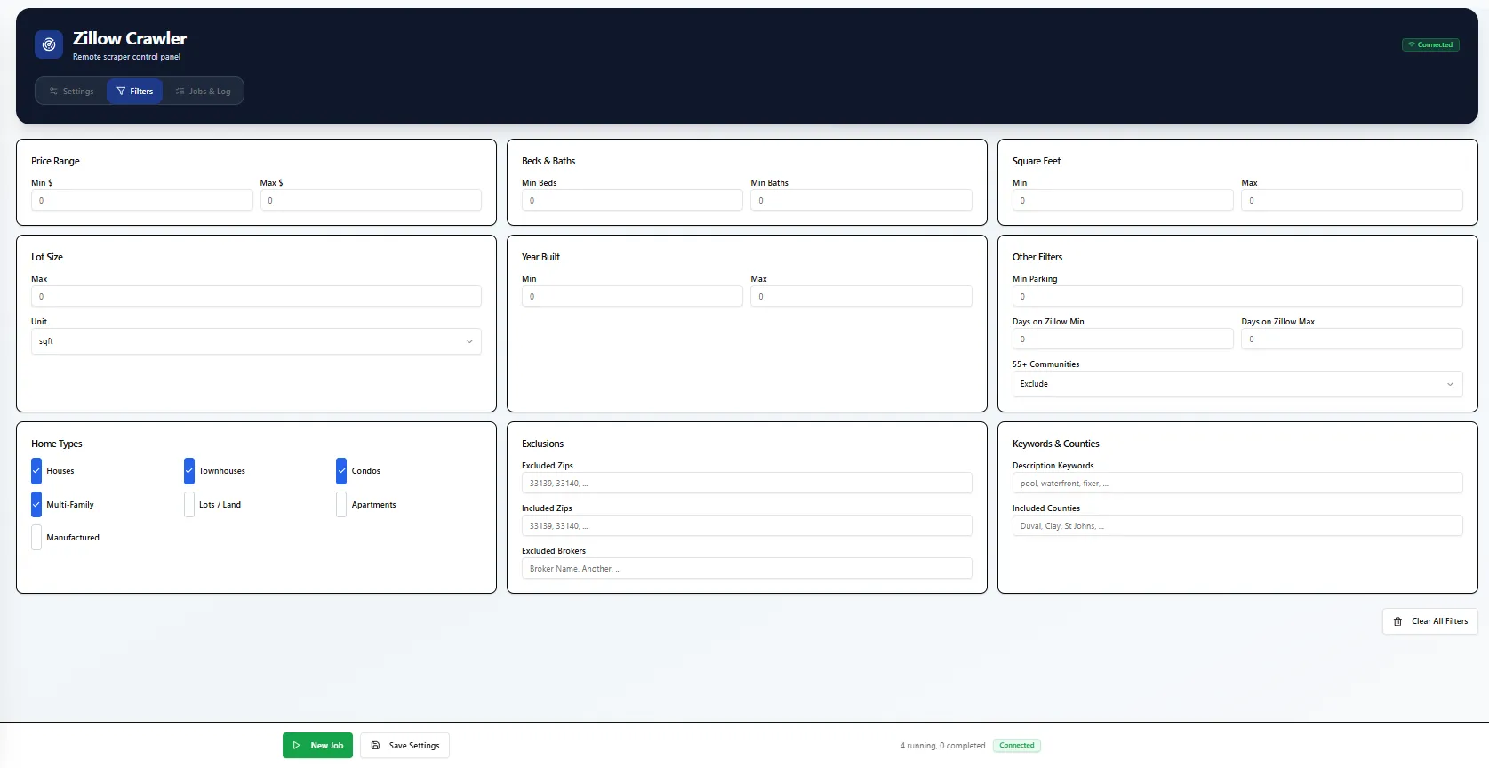Click the floppy disk icon on Save Settings
Viewport: 1489px width, 768px height.
[x=375, y=746]
